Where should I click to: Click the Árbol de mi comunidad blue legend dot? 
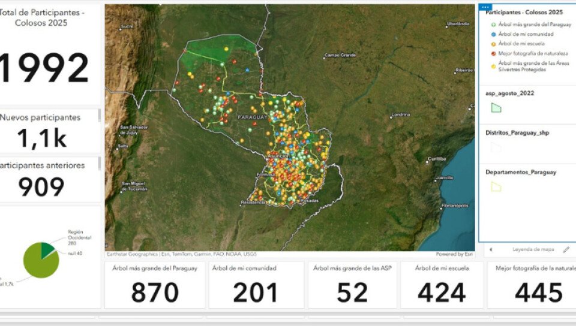[x=494, y=34]
